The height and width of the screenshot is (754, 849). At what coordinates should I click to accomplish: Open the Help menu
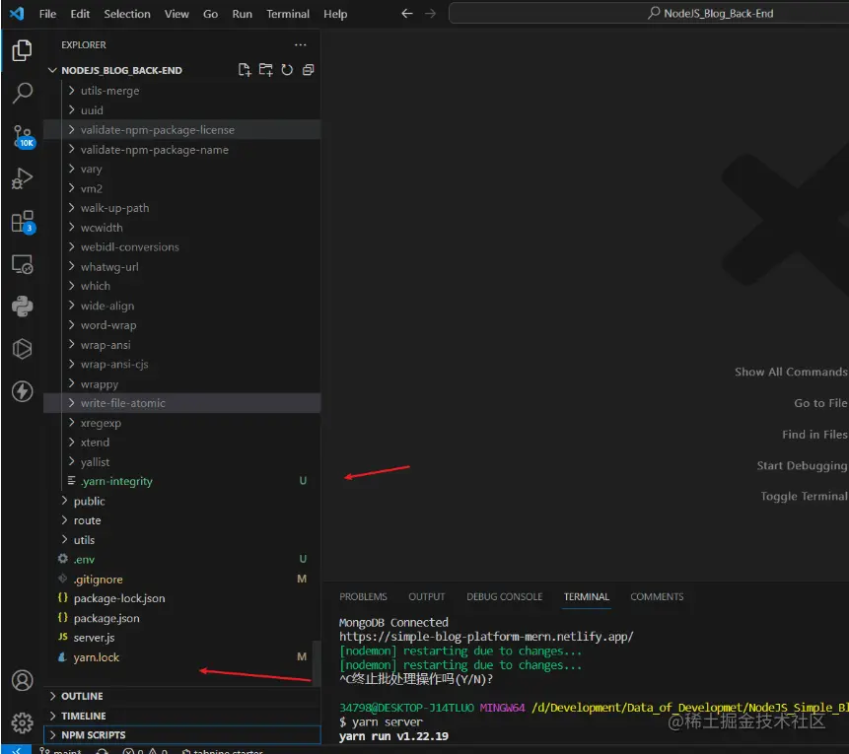335,14
